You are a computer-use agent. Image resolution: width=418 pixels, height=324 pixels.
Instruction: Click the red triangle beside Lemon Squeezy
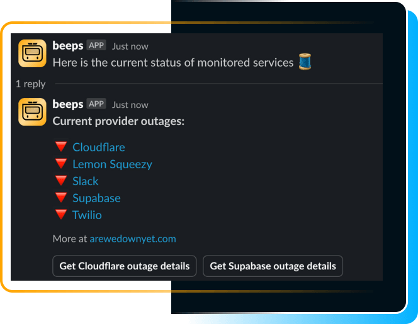pos(61,164)
